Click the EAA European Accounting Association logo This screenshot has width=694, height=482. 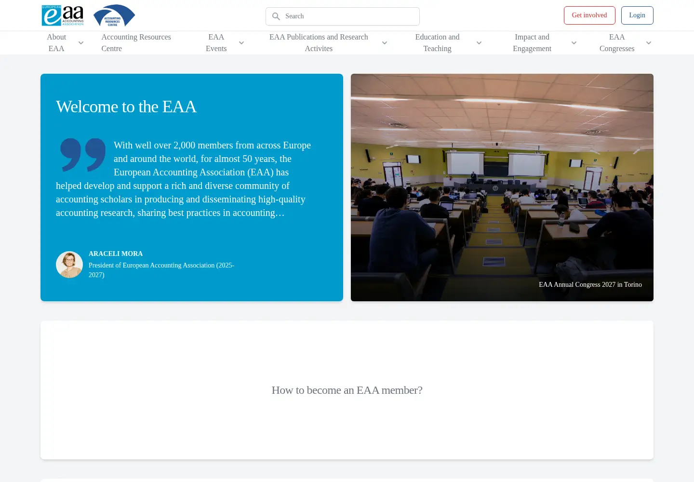[63, 15]
